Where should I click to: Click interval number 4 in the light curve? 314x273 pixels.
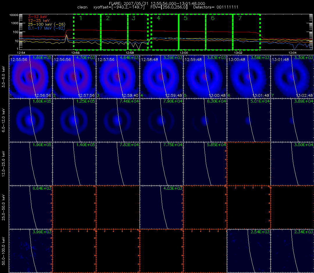click(158, 18)
